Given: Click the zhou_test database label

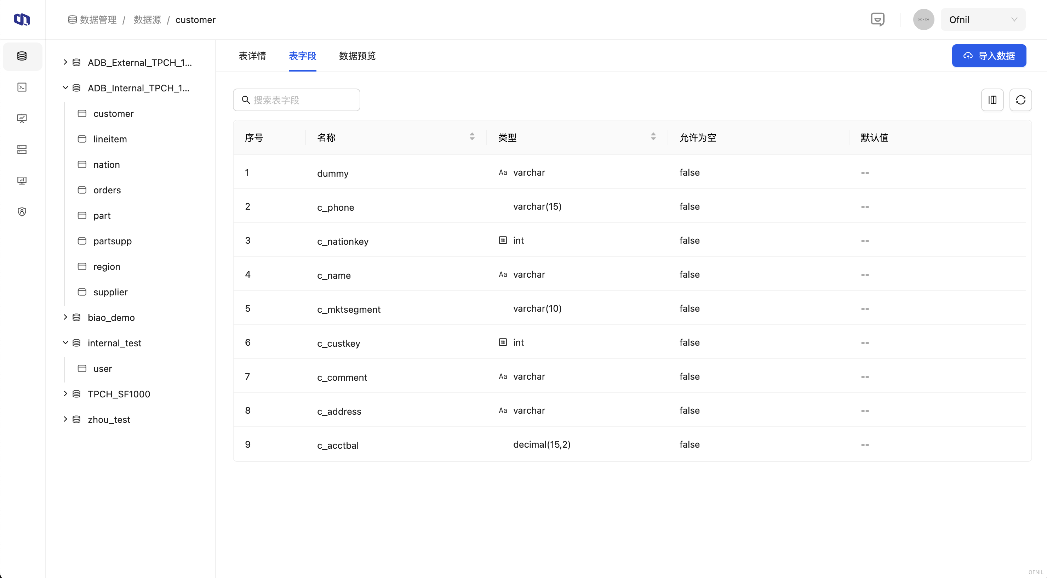Looking at the screenshot, I should 109,419.
